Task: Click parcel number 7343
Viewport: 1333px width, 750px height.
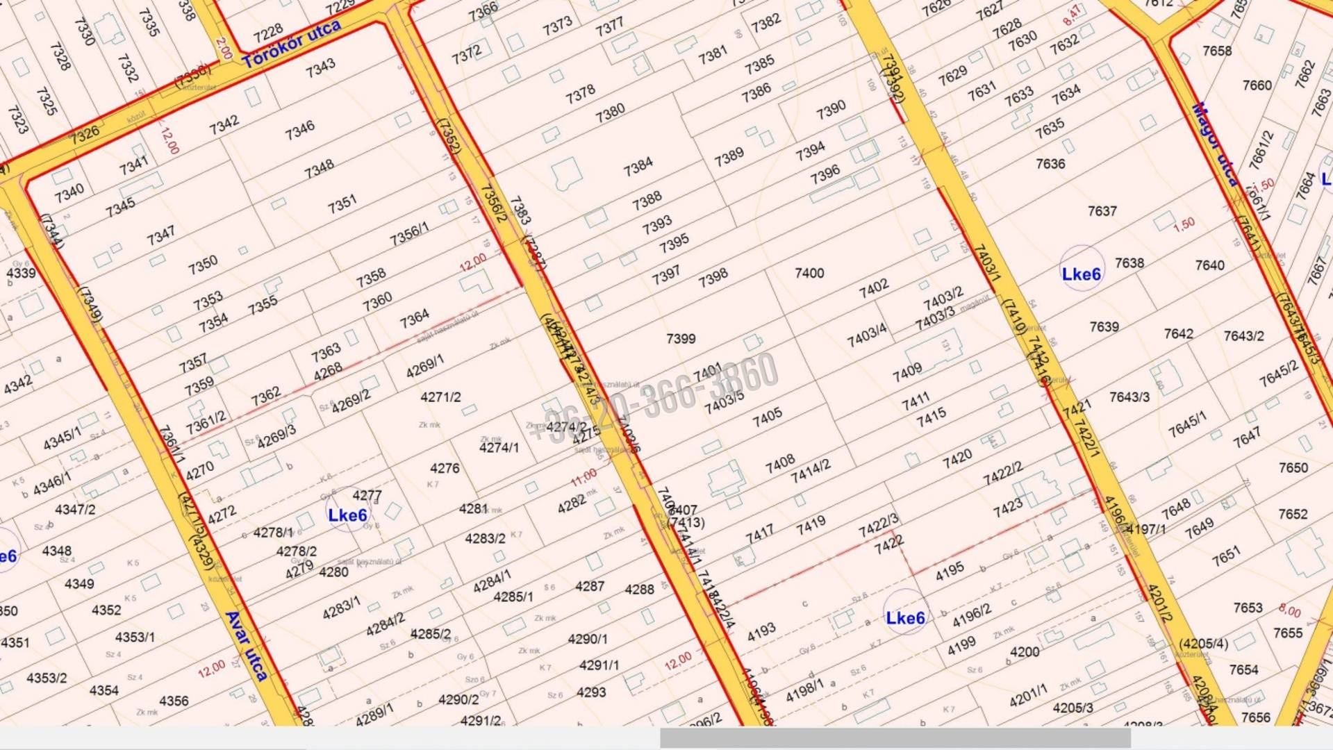Action: click(x=320, y=68)
